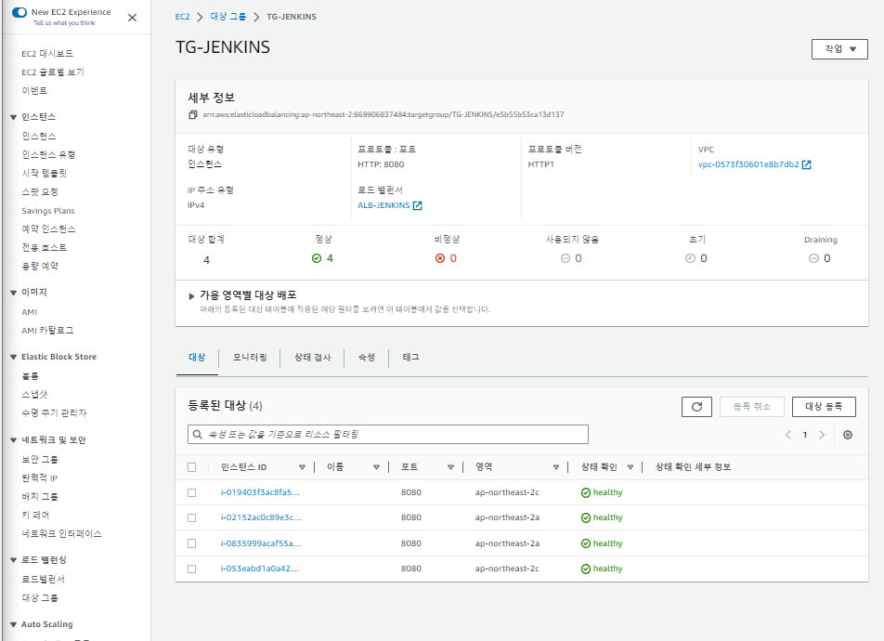The width and height of the screenshot is (884, 641).
Task: Copy the target group ARN icon
Action: click(193, 114)
